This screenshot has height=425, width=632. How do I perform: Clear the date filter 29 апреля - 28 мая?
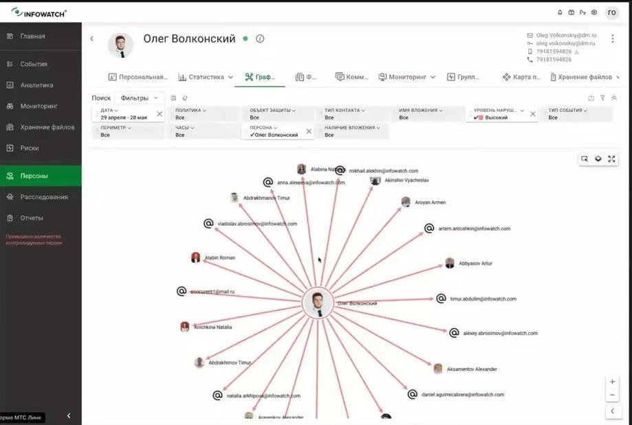click(x=160, y=114)
